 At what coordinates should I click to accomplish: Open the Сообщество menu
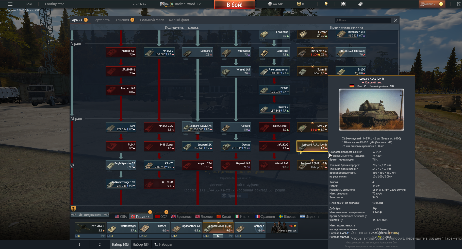tap(55, 4)
